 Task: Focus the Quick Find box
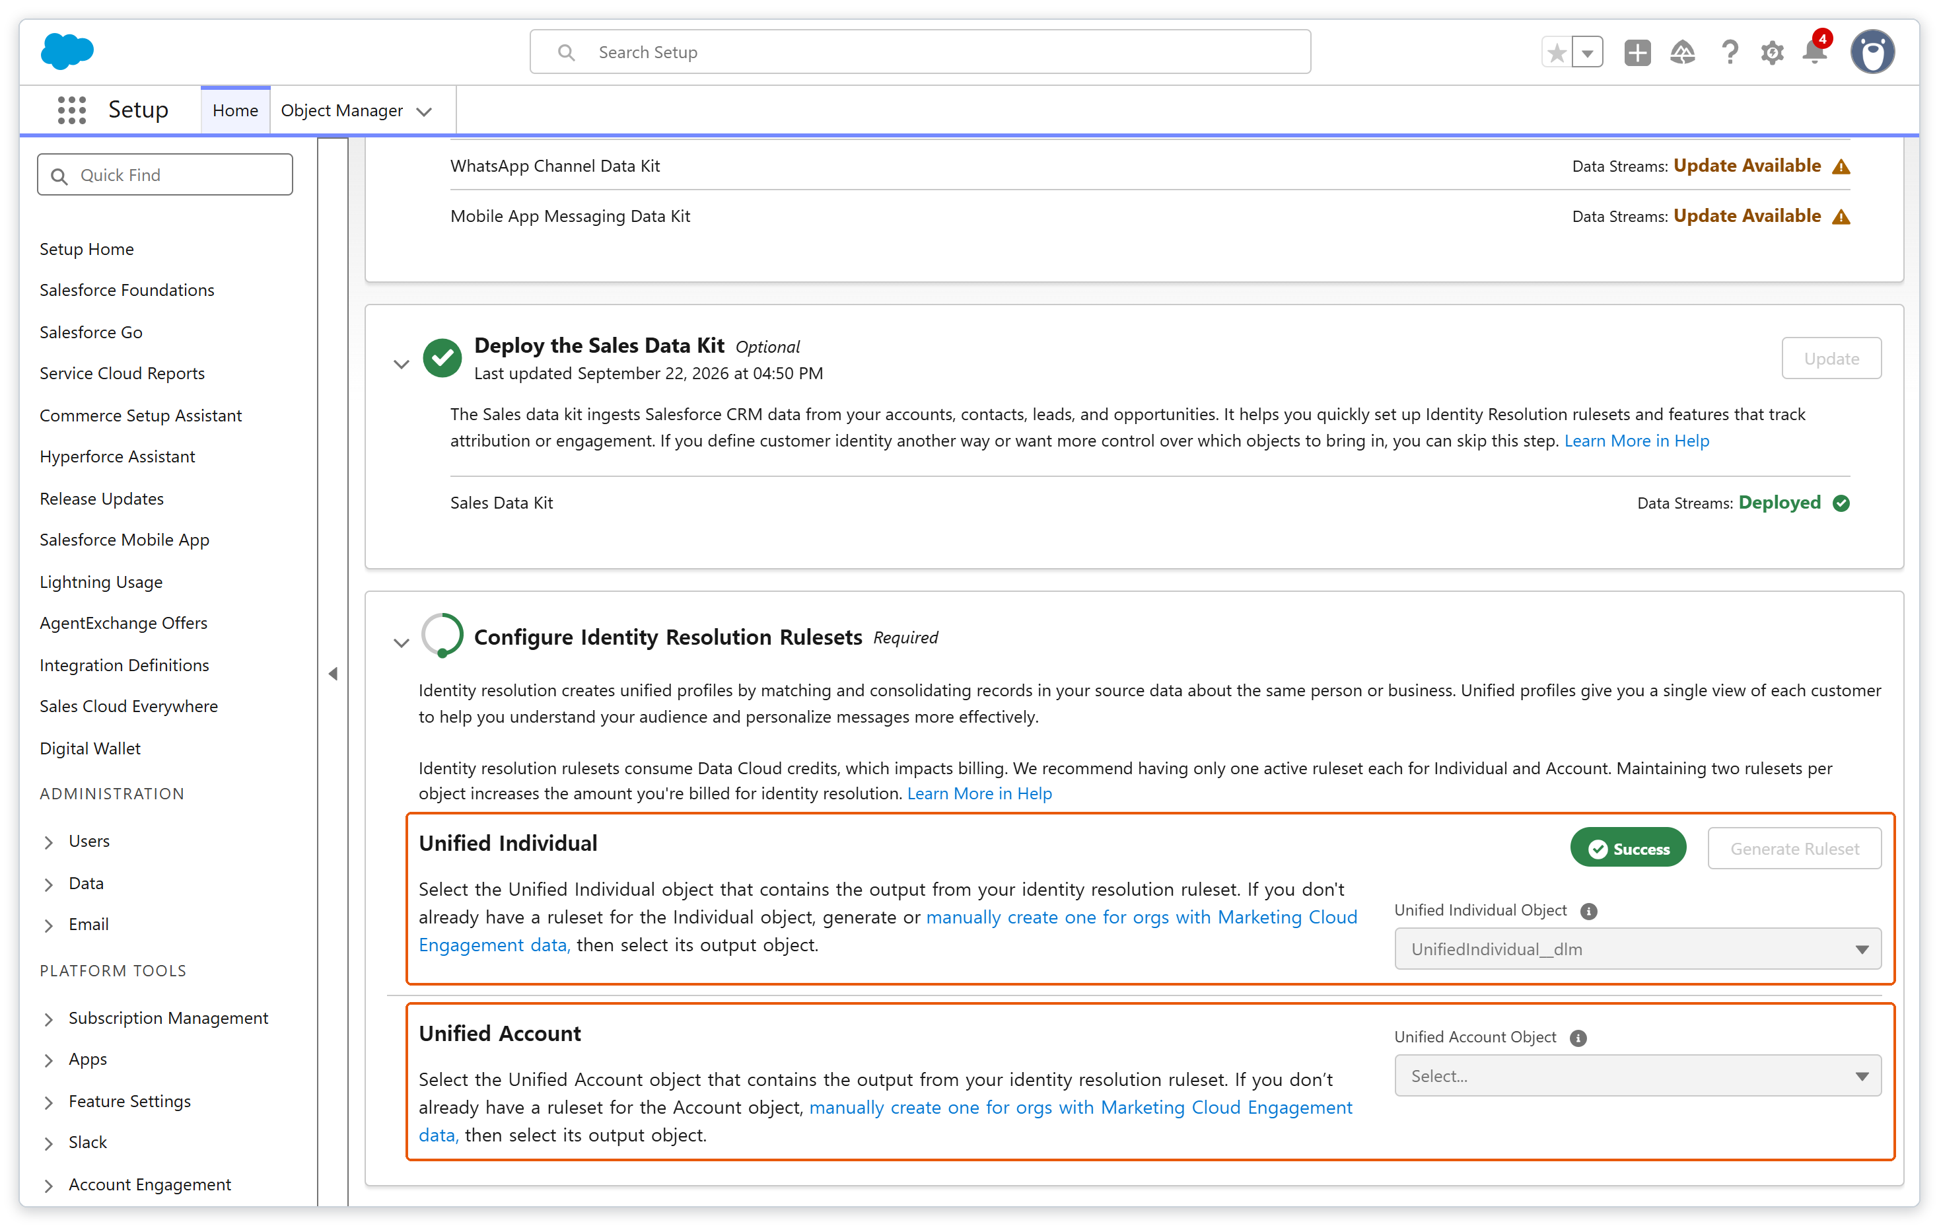pos(165,175)
